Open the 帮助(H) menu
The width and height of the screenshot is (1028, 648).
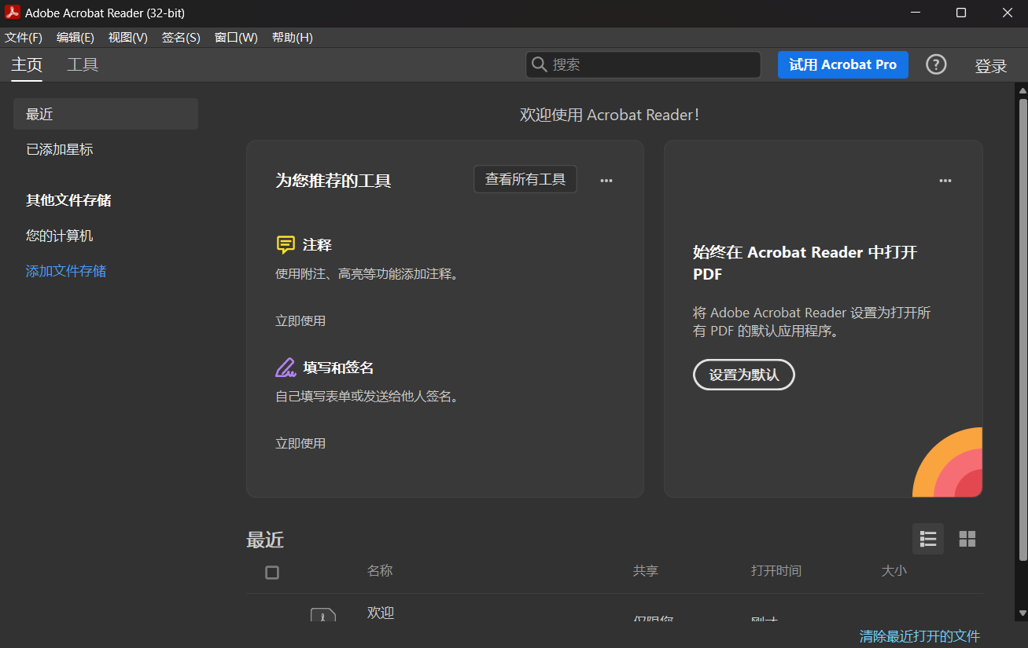tap(292, 38)
